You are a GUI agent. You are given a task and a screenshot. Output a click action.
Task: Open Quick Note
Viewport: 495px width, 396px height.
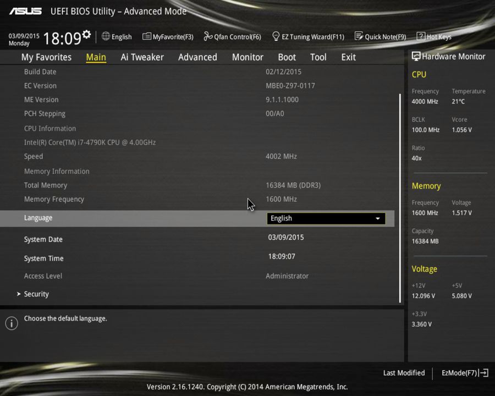381,36
